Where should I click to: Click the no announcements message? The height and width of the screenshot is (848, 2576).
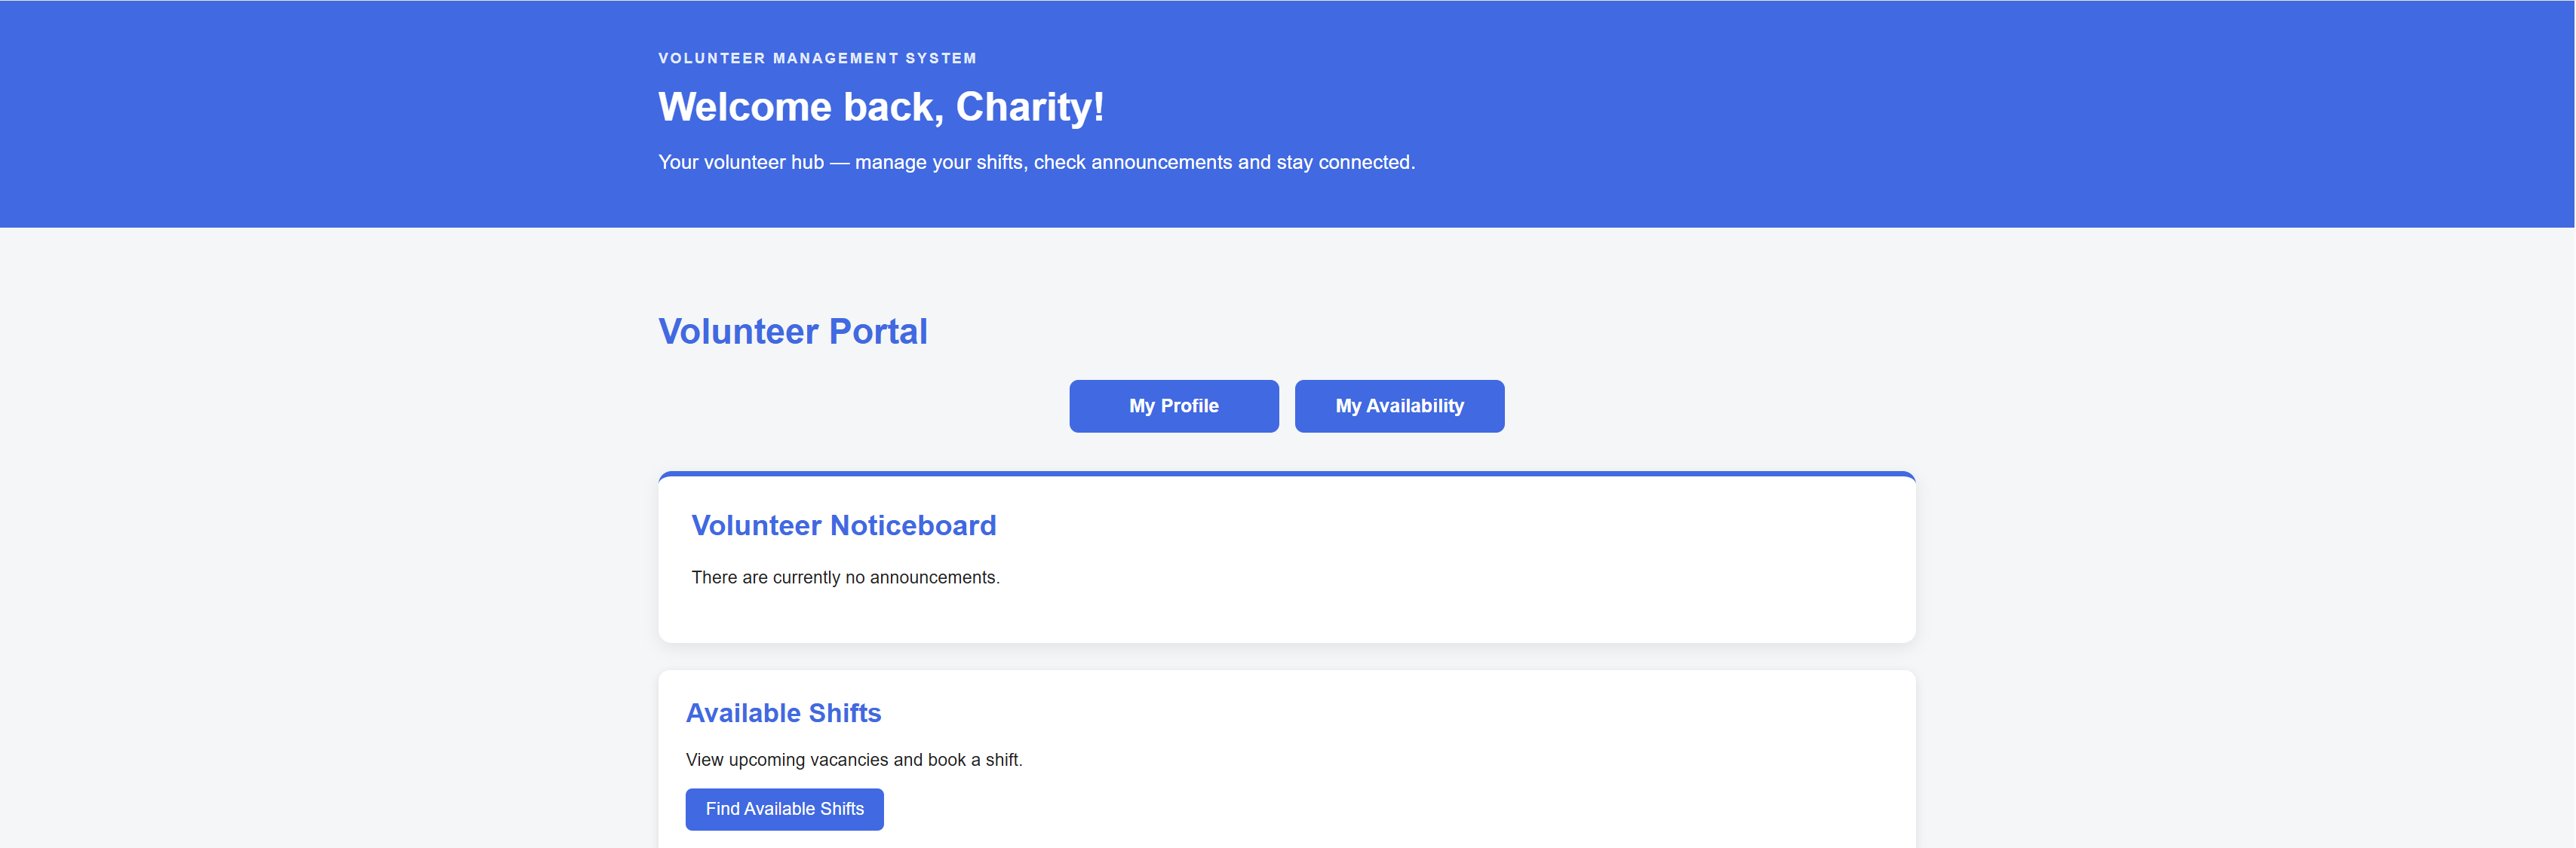pyautogui.click(x=846, y=577)
